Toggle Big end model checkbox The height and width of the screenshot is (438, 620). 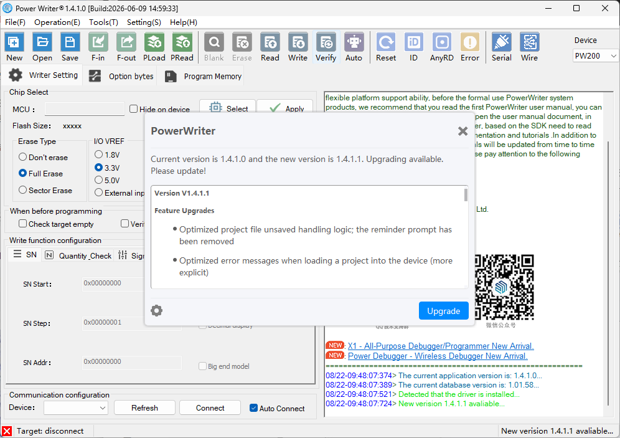coord(202,366)
